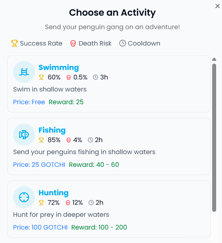Choose the Fishing activity title
The height and width of the screenshot is (243, 222).
[52, 130]
